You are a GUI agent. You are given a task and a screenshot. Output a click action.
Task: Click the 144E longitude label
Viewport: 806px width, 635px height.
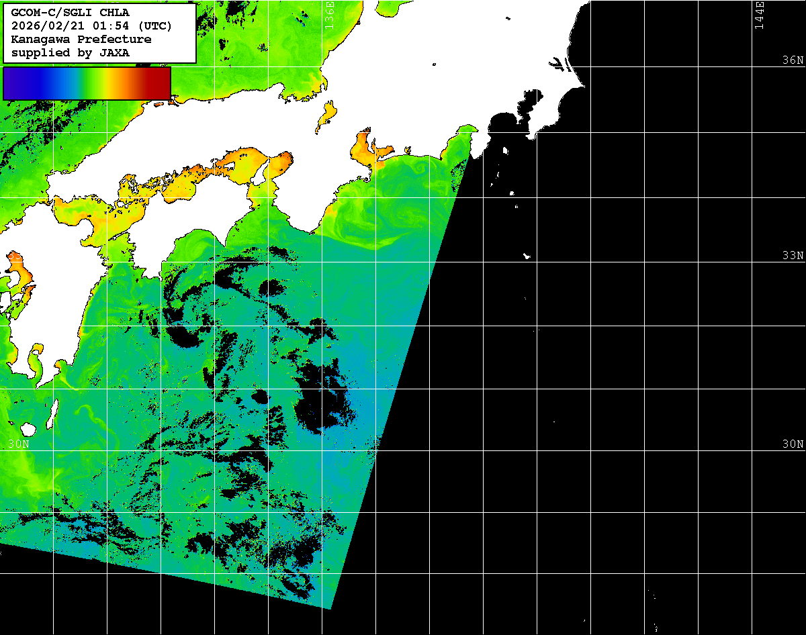click(760, 15)
